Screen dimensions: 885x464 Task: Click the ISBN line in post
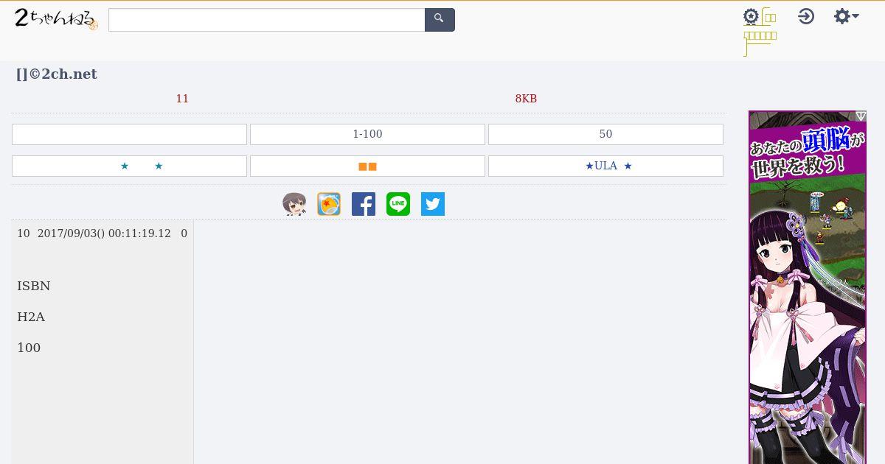click(34, 286)
